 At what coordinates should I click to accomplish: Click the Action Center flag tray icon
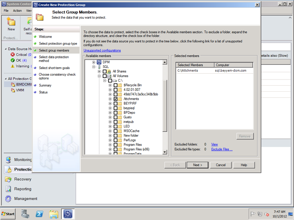[x=253, y=214]
